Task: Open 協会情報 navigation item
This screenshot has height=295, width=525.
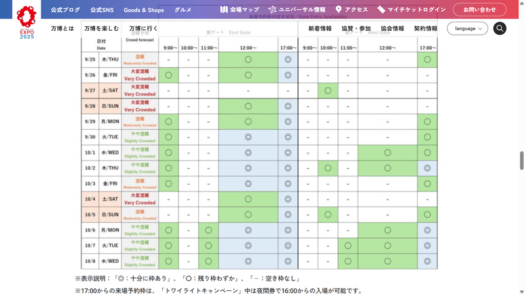Action: pos(392,28)
